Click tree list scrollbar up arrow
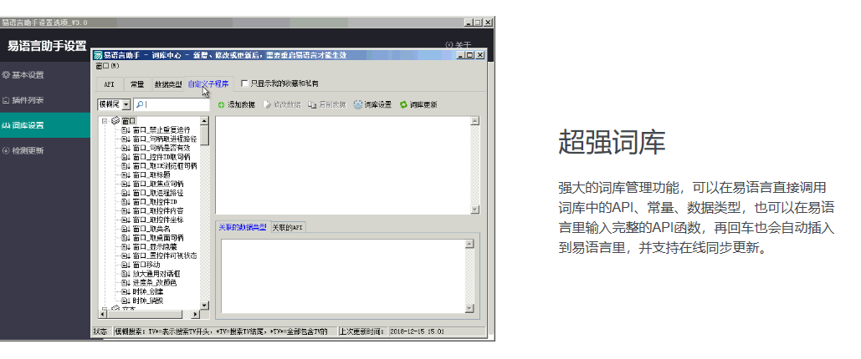 click(x=204, y=120)
